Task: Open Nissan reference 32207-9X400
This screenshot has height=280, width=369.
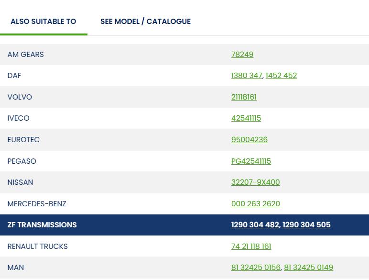Action: (x=255, y=182)
